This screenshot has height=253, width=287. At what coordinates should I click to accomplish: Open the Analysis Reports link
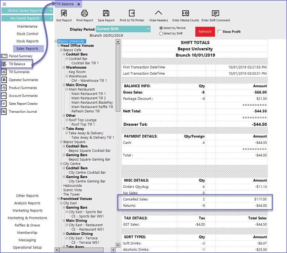[27, 203]
